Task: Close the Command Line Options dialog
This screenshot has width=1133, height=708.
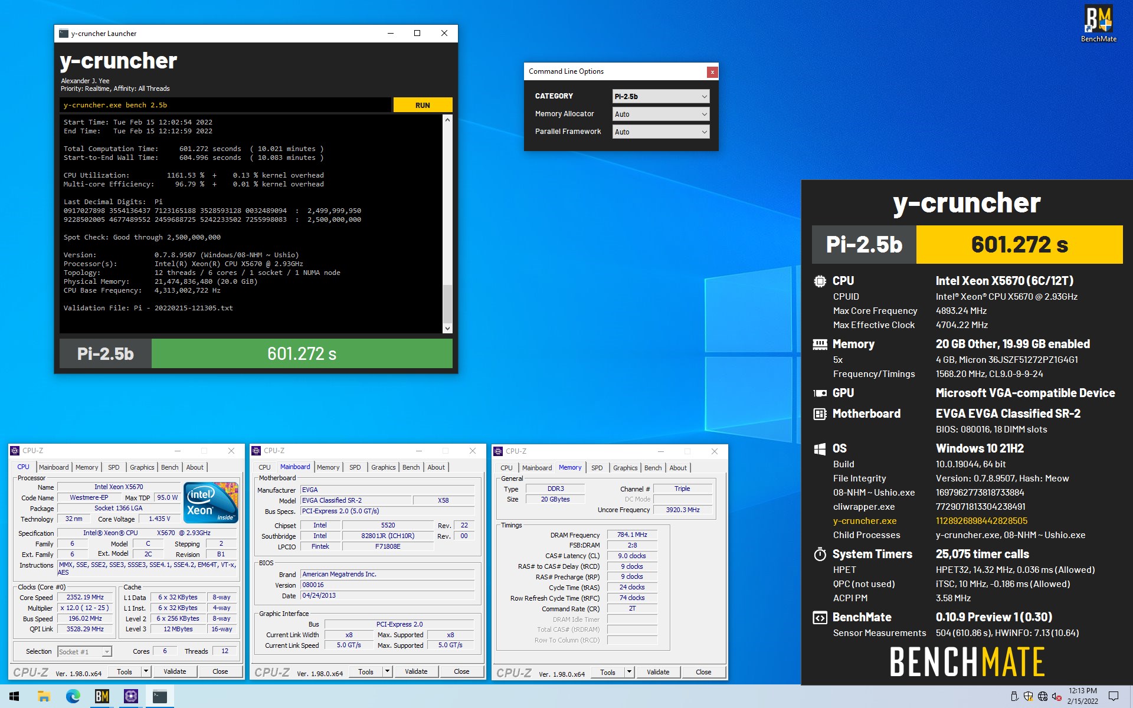Action: (x=712, y=72)
